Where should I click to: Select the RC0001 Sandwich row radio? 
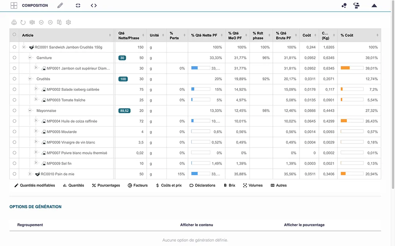pos(14,47)
